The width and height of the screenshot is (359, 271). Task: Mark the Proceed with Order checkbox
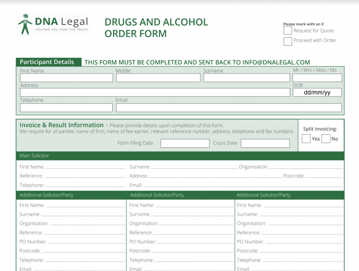point(287,41)
